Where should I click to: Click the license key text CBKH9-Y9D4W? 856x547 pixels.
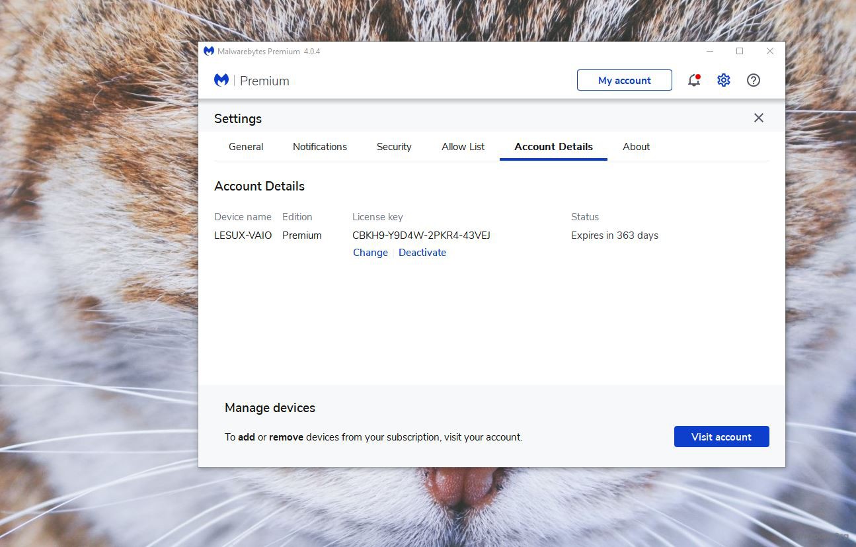[x=421, y=235]
